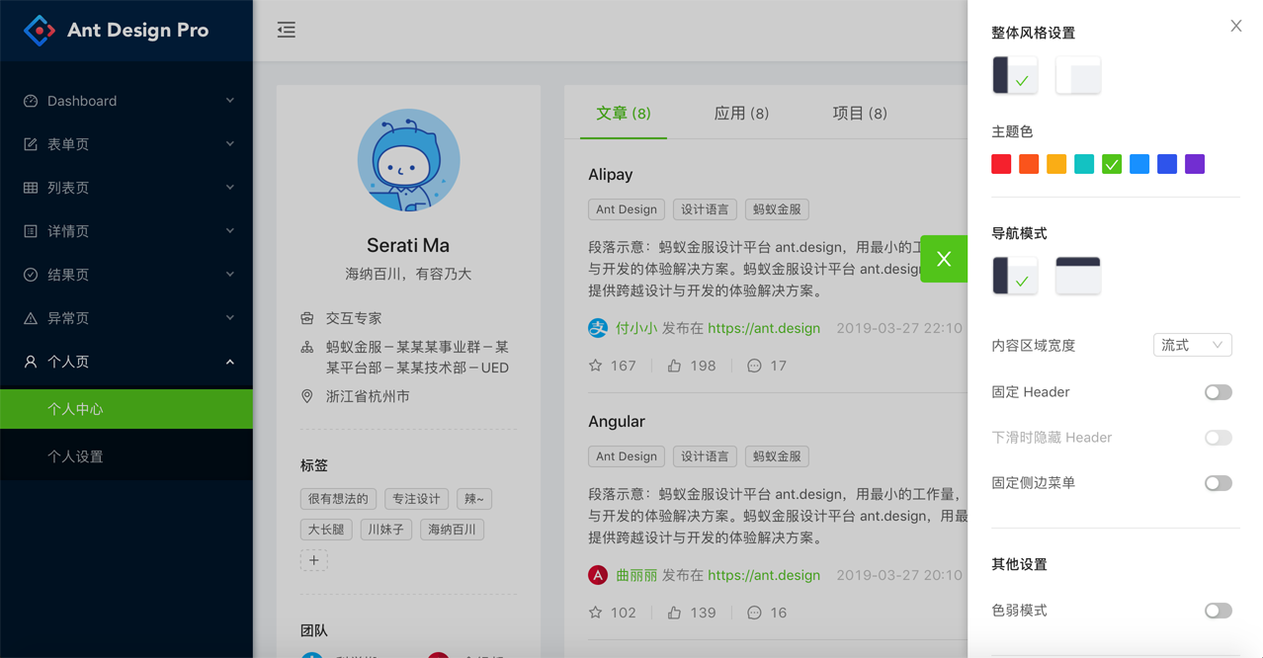Expand the 异常页 submenu chevron

[x=230, y=318]
